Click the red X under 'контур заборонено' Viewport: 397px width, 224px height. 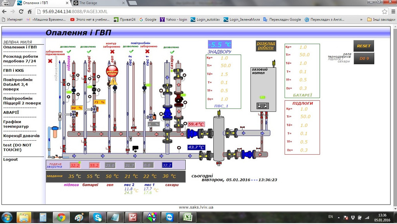[x=112, y=52]
